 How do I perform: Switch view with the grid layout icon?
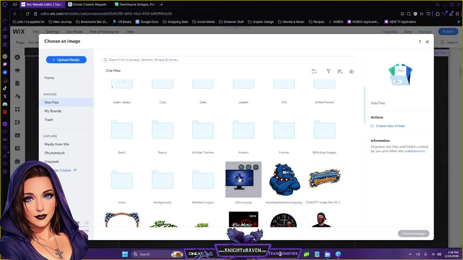(x=352, y=71)
